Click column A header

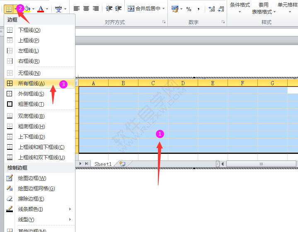pos(94,83)
